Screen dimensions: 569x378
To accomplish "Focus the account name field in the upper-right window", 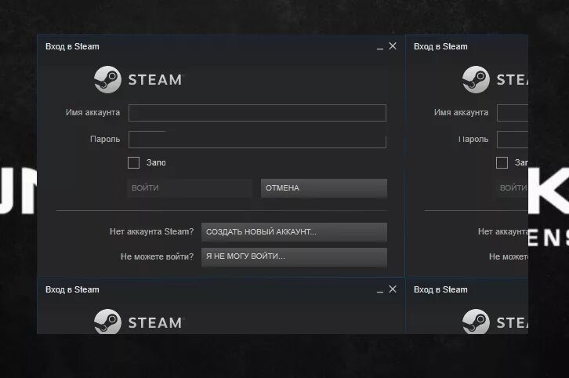I will [513, 113].
